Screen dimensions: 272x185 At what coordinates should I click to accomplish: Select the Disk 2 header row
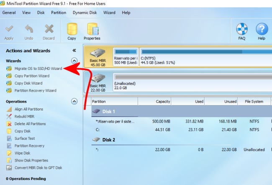pos(182,140)
